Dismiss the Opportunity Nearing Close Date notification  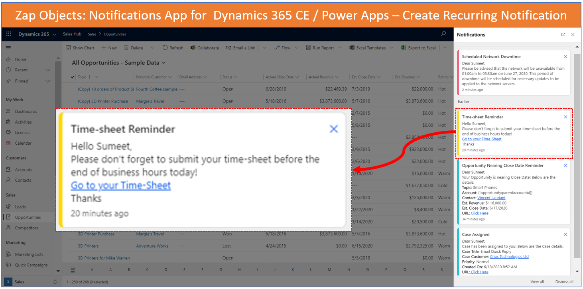[x=565, y=165]
